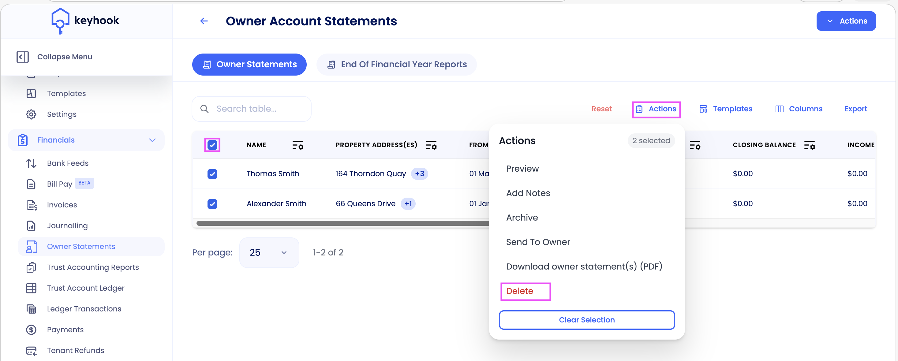The image size is (898, 361).
Task: Go back using the left arrow
Action: click(204, 21)
